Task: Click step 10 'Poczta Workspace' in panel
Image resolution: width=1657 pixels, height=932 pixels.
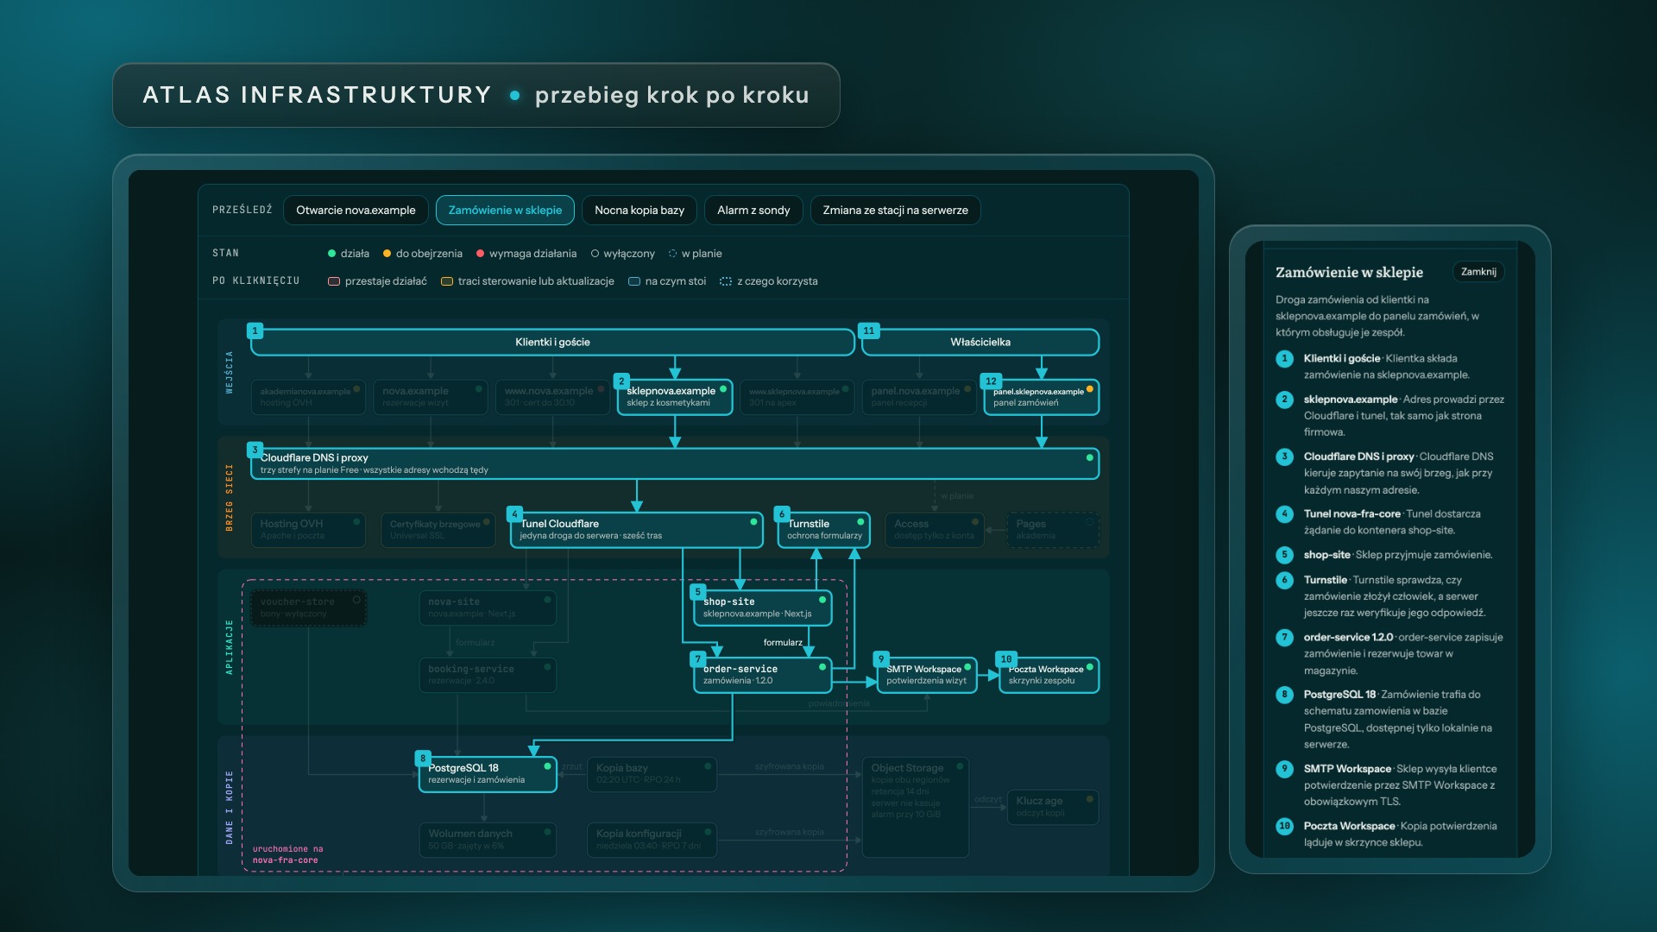Action: click(1389, 834)
